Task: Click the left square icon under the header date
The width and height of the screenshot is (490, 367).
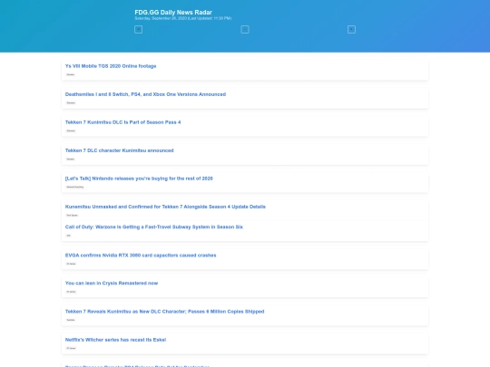Action: coord(139,30)
